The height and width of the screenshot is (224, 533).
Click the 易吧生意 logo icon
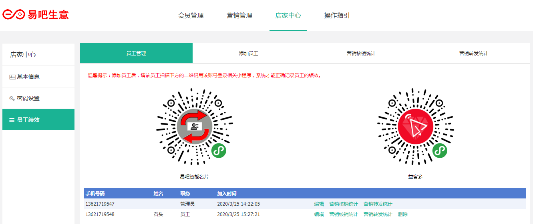(14, 15)
